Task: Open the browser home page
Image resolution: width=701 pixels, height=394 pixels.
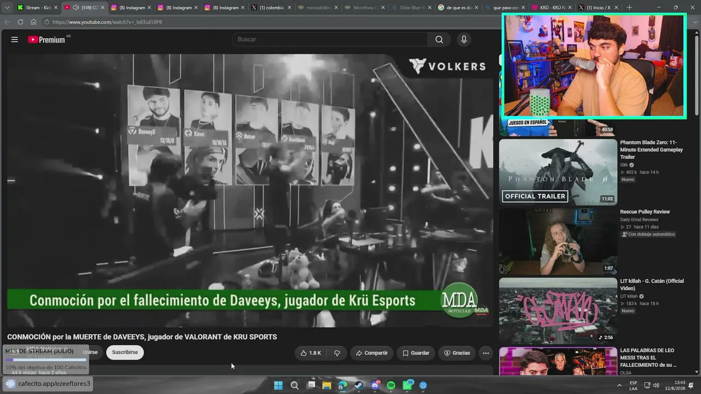Action: 33,22
